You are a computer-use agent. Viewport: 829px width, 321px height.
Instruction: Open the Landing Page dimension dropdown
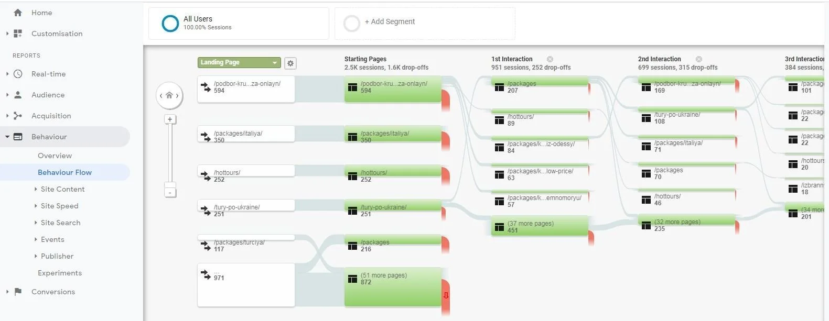pos(239,62)
